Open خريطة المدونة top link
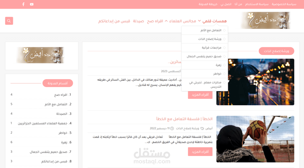This screenshot has width=304, height=168. [208, 4]
